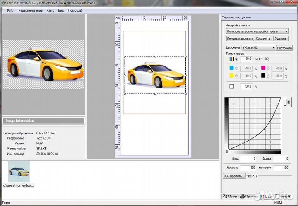The image size is (298, 206).
Task: Open the Редактирование menu
Action: [30, 10]
